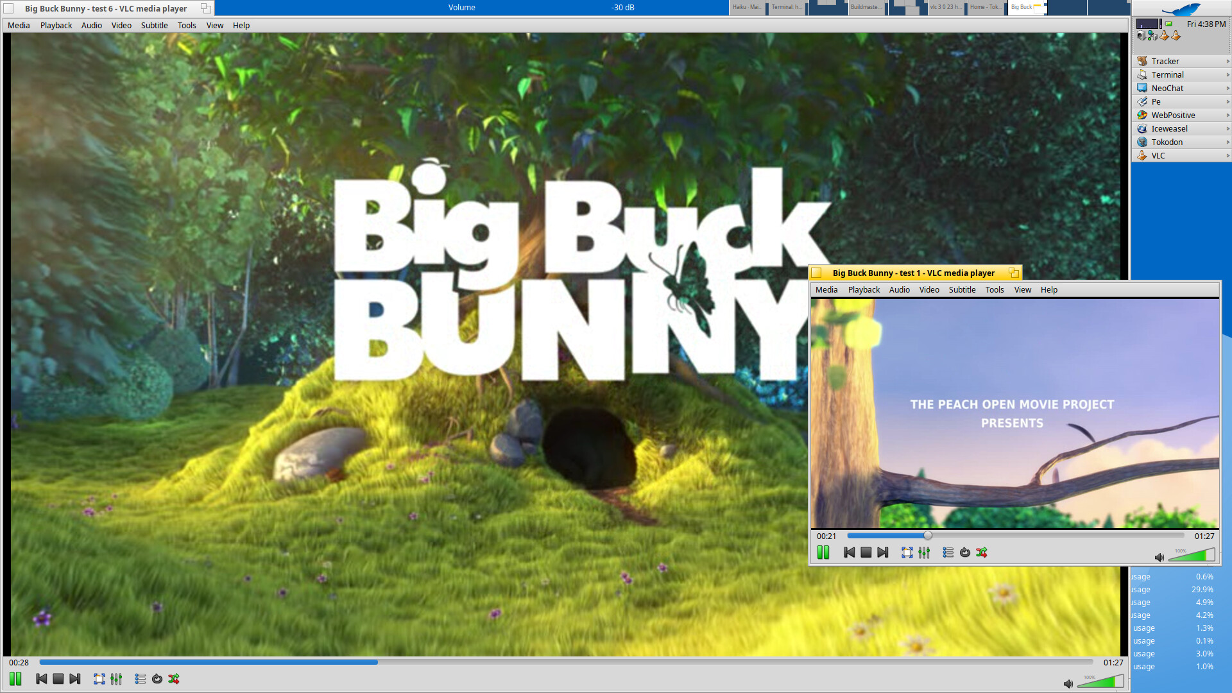Open the Tools menu in the test 1 window
Viewport: 1232px width, 693px height.
[994, 290]
